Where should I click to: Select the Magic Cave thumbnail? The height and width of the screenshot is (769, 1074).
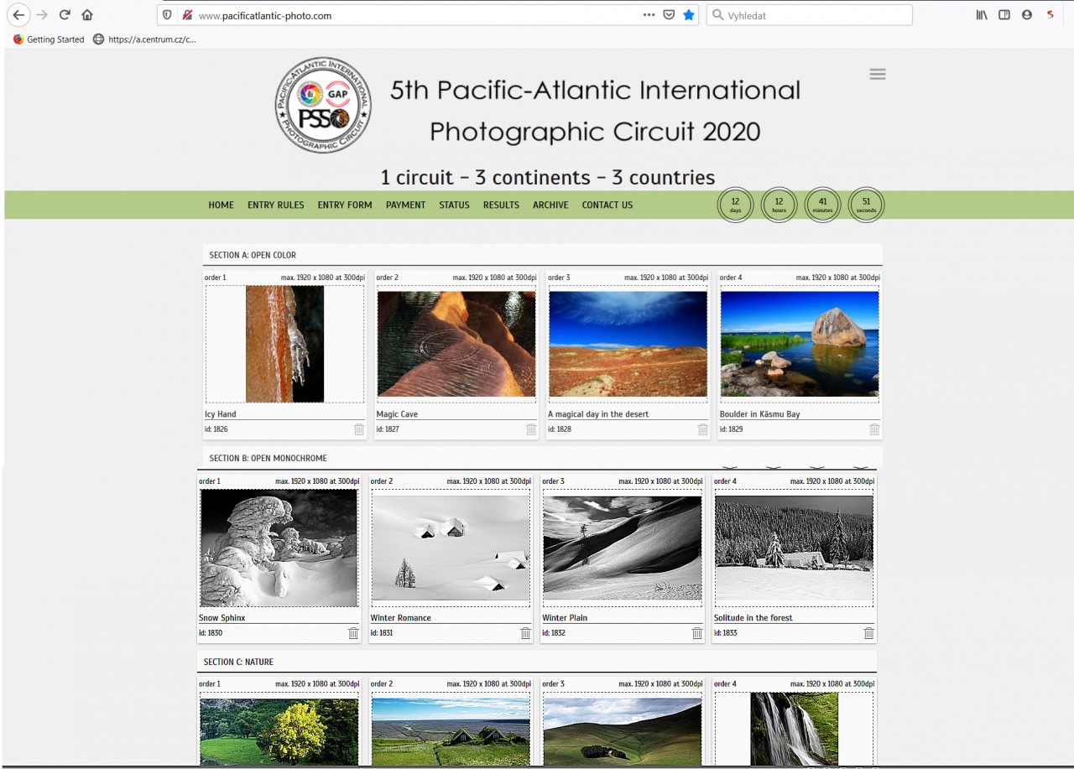(456, 344)
